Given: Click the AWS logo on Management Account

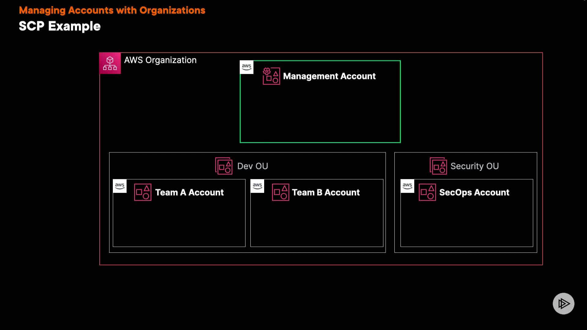Looking at the screenshot, I should 246,67.
